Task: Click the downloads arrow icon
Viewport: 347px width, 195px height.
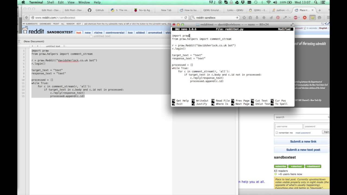Action: pos(257,18)
